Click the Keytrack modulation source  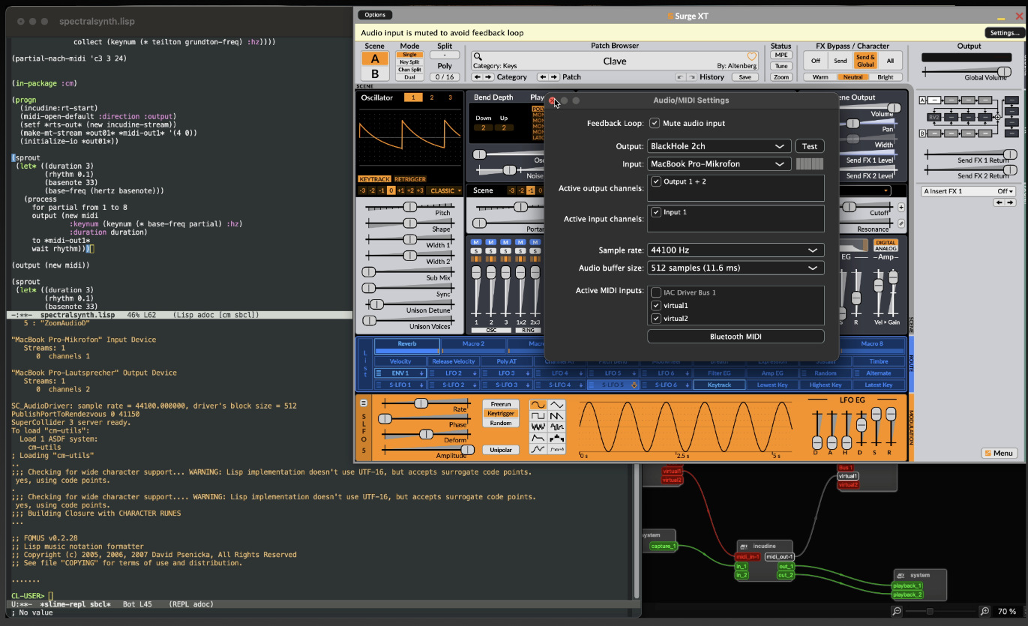(719, 385)
